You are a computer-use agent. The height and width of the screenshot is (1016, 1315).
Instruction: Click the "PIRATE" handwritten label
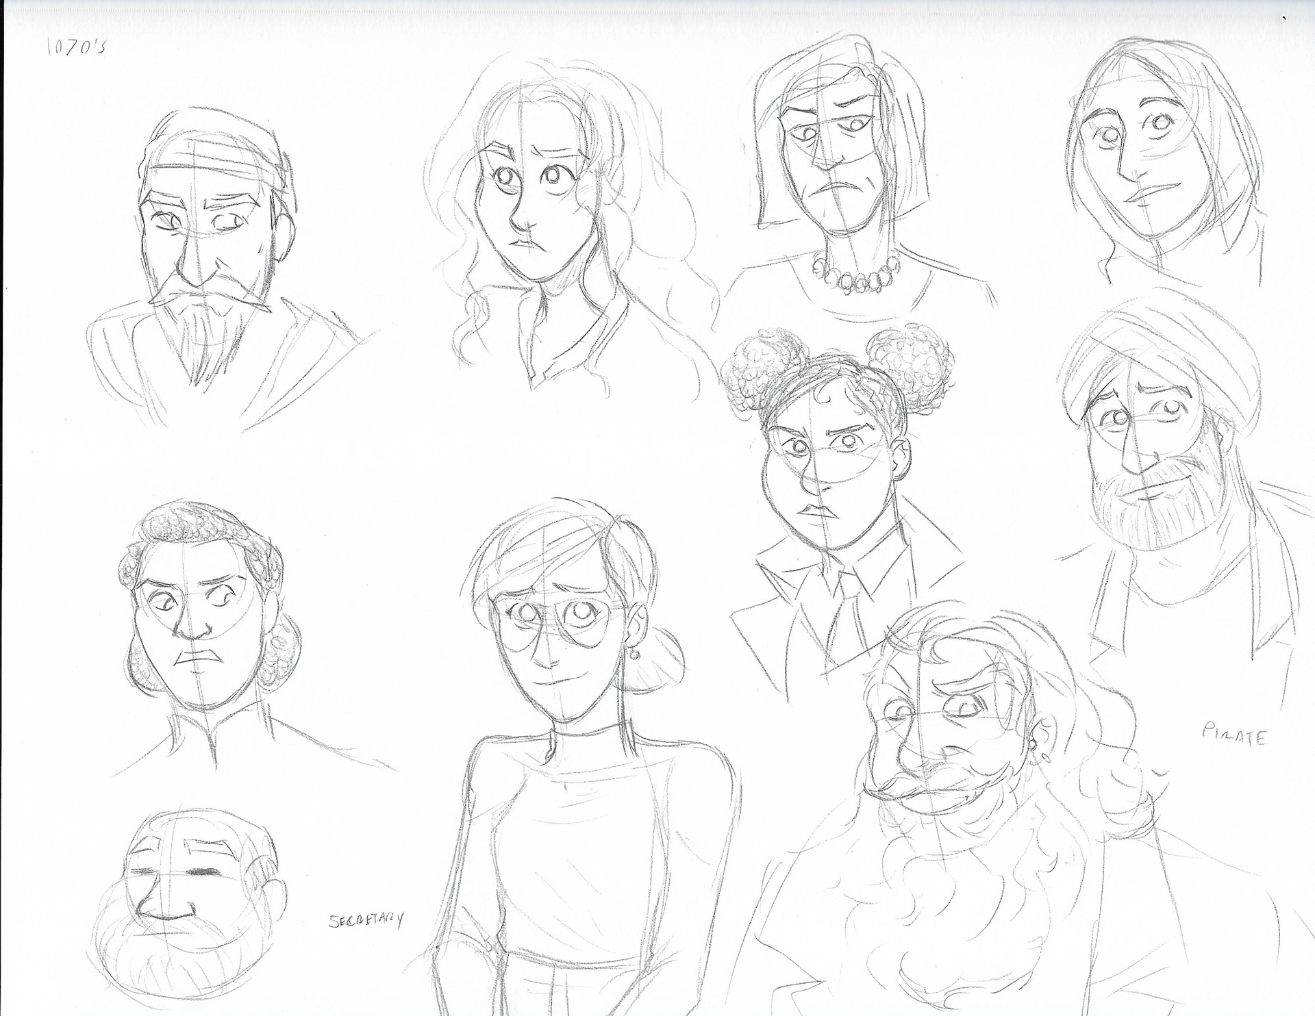pyautogui.click(x=1234, y=735)
